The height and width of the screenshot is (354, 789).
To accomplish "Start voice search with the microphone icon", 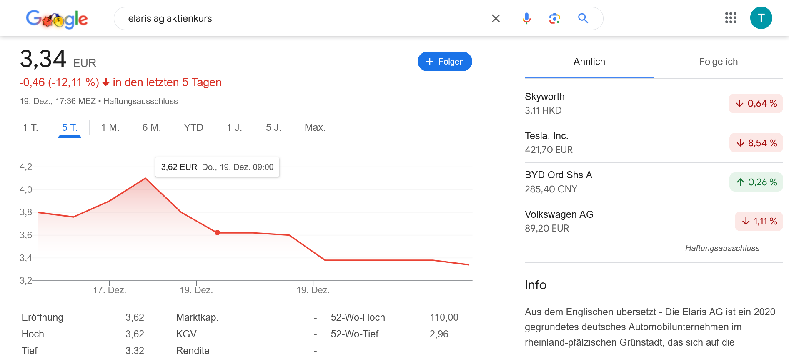I will coord(526,19).
